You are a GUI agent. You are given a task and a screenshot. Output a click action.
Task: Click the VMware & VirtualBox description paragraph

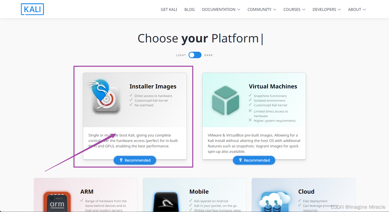click(x=254, y=143)
